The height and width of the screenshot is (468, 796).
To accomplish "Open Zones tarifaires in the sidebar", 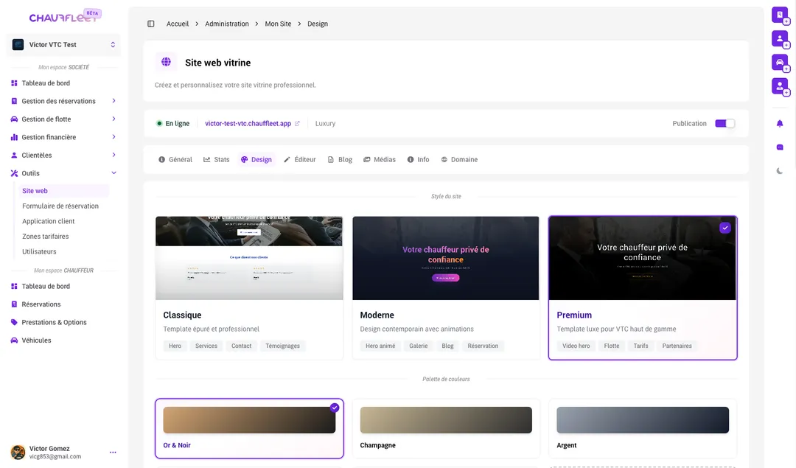I will 46,237.
